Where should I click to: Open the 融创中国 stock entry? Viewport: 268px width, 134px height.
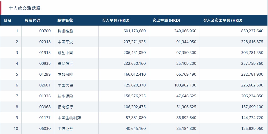pyautogui.click(x=65, y=53)
